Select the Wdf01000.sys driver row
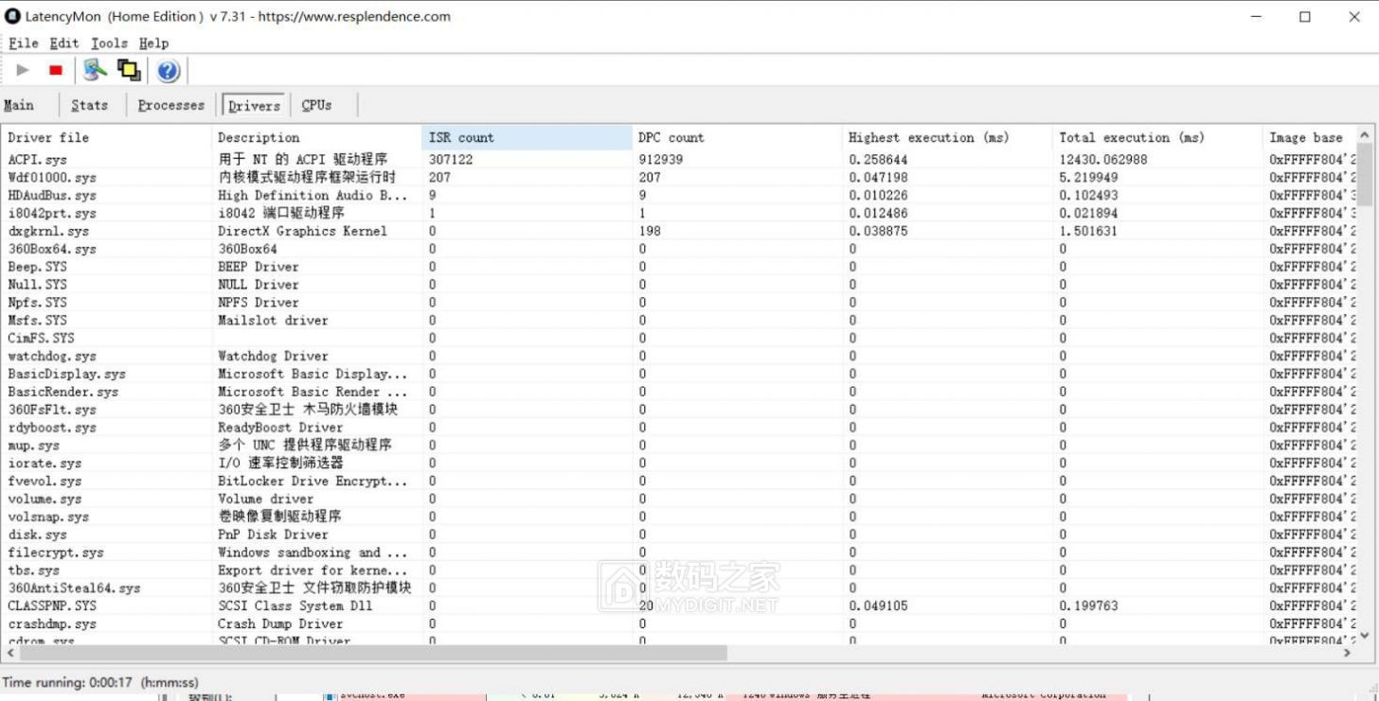 [679, 177]
